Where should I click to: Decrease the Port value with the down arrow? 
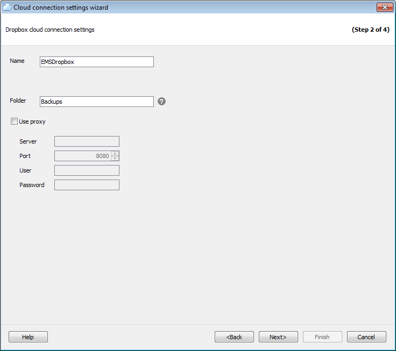(x=115, y=159)
